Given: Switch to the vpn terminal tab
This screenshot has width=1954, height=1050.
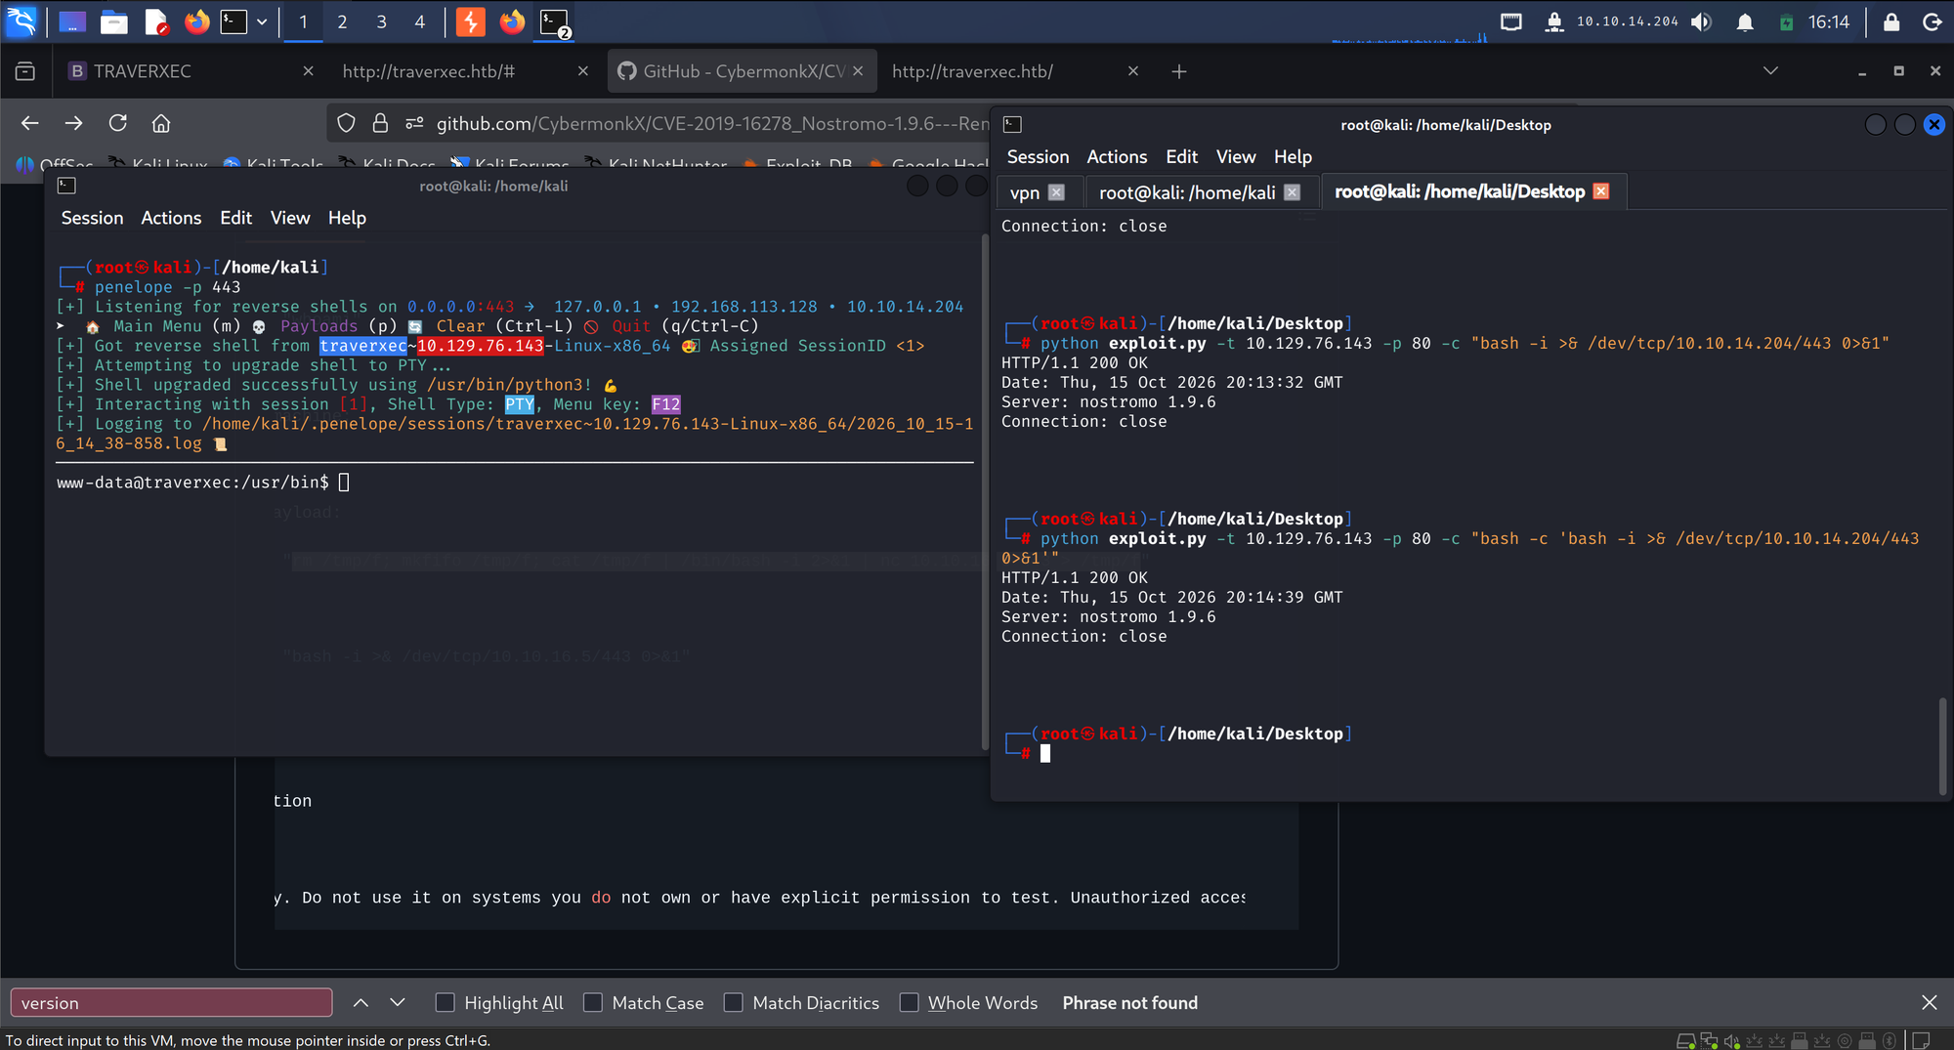Looking at the screenshot, I should pyautogui.click(x=1025, y=192).
